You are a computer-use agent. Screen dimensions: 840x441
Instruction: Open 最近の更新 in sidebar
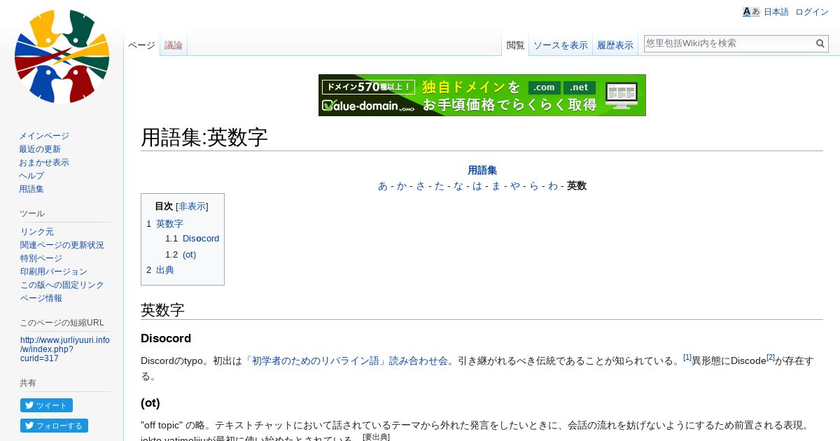tap(40, 149)
